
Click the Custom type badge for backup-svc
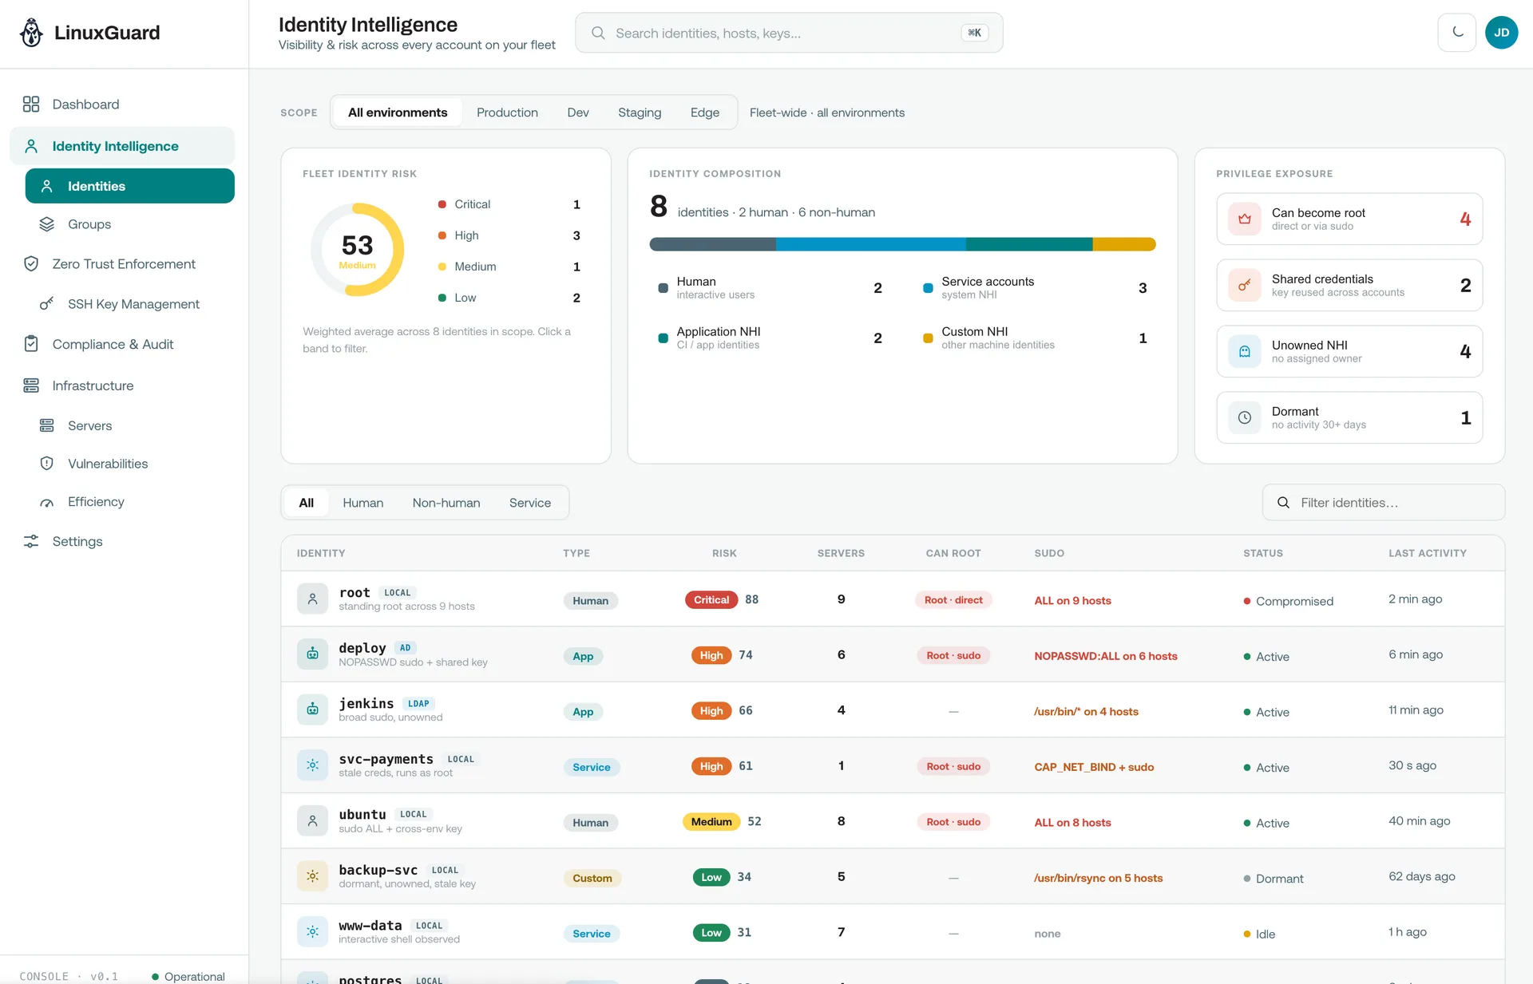[592, 878]
